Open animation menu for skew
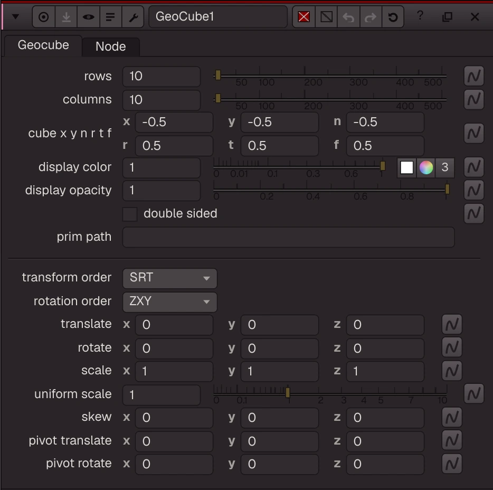The width and height of the screenshot is (493, 490). tap(452, 417)
